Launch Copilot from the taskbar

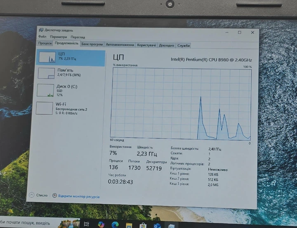(x=101, y=224)
